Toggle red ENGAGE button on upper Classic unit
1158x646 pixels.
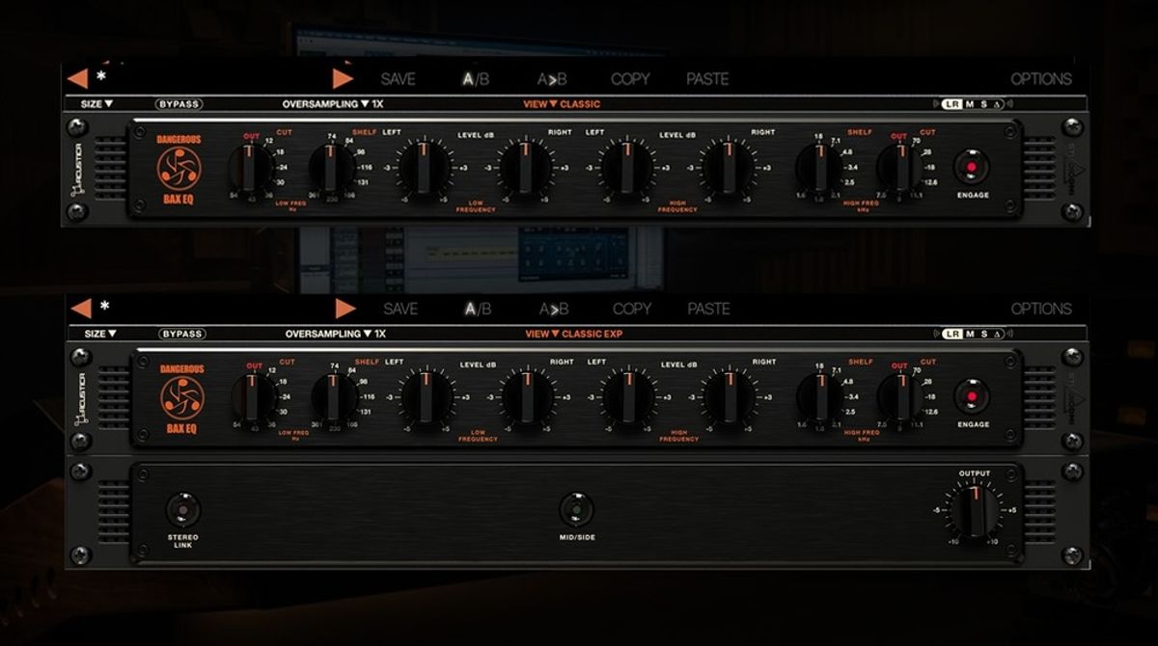coord(972,167)
